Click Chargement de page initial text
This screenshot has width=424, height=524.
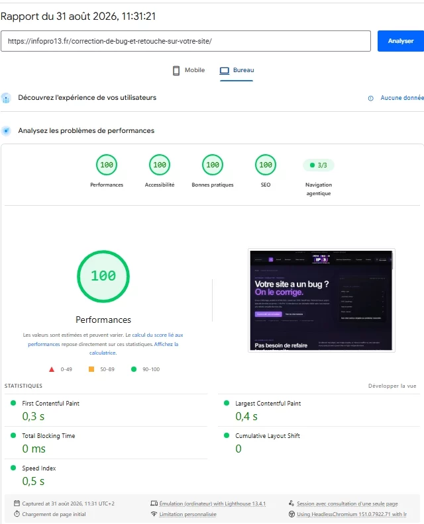[54, 514]
